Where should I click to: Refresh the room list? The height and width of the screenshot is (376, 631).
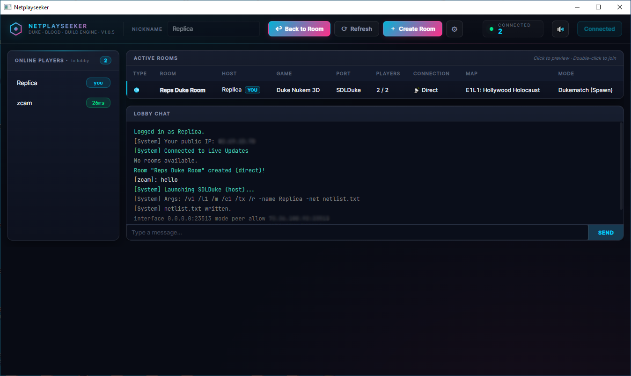pos(356,29)
